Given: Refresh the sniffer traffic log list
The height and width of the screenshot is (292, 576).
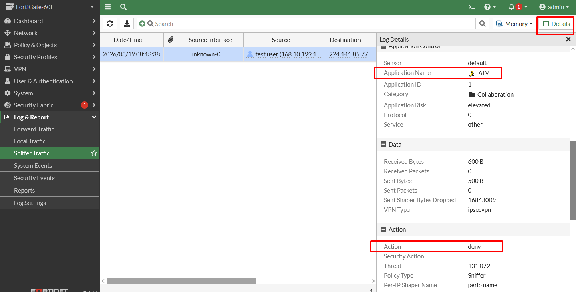Looking at the screenshot, I should click(x=110, y=24).
